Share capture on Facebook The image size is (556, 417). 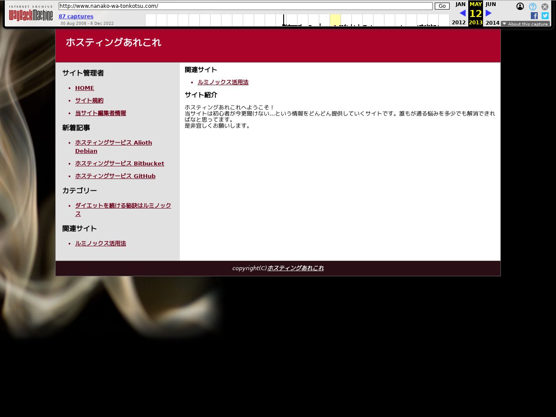[534, 16]
